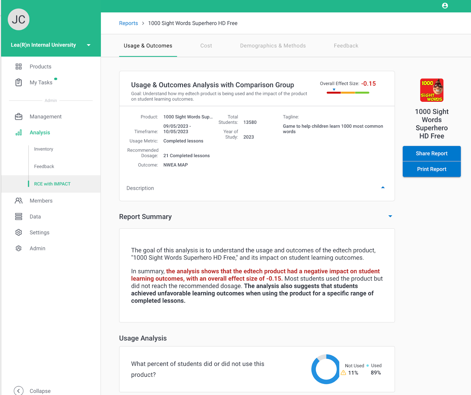Open Members in sidebar
Image resolution: width=471 pixels, height=395 pixels.
(41, 201)
